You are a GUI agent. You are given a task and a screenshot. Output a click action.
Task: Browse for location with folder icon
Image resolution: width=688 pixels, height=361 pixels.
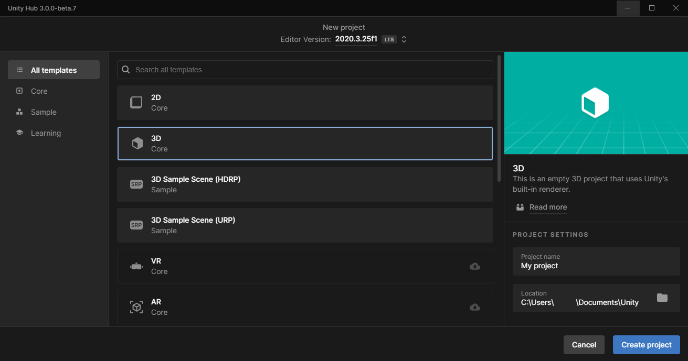click(662, 298)
